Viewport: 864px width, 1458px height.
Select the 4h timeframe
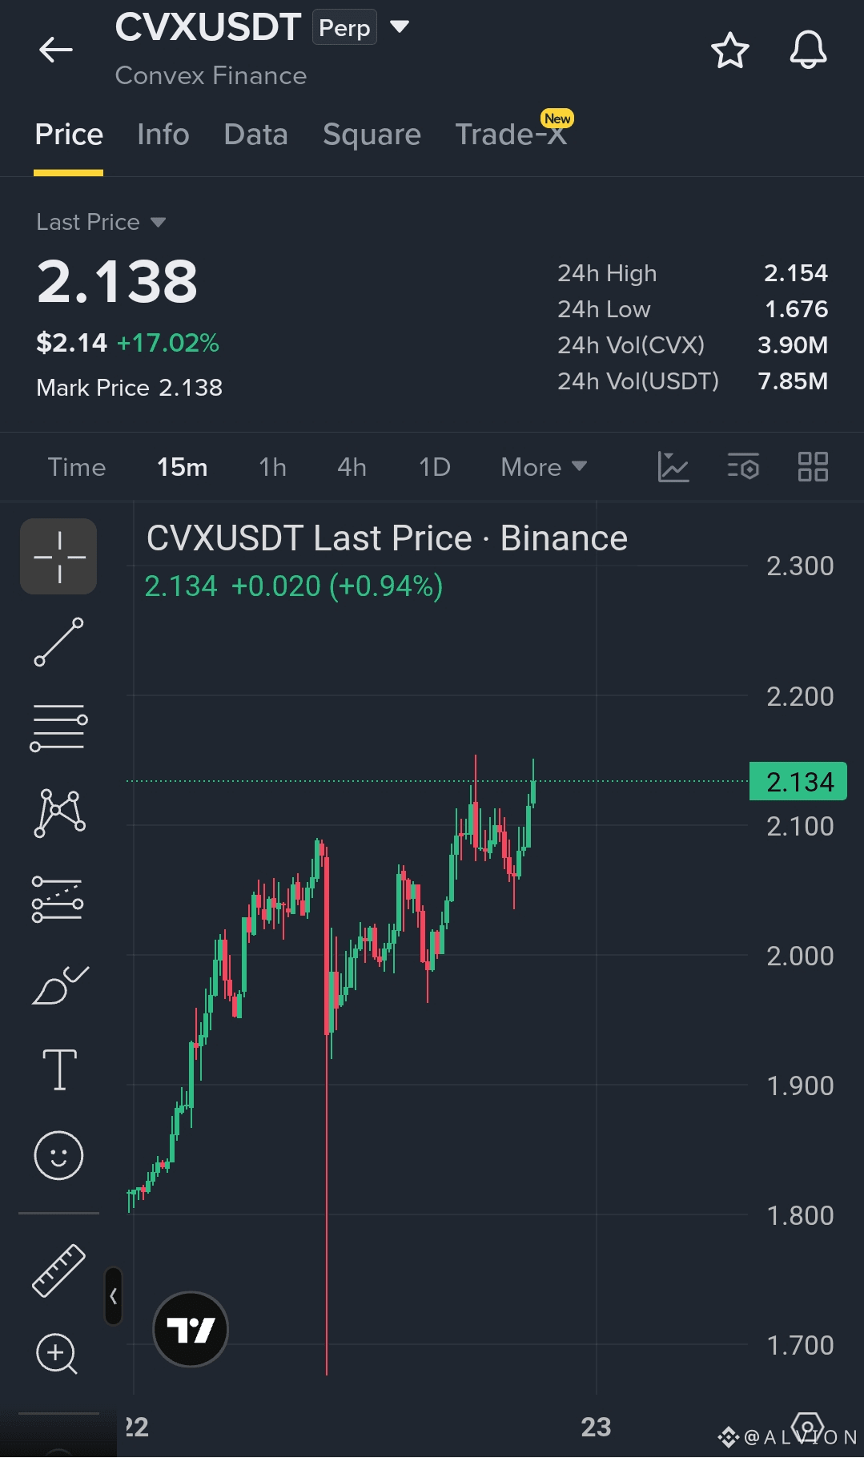tap(352, 467)
